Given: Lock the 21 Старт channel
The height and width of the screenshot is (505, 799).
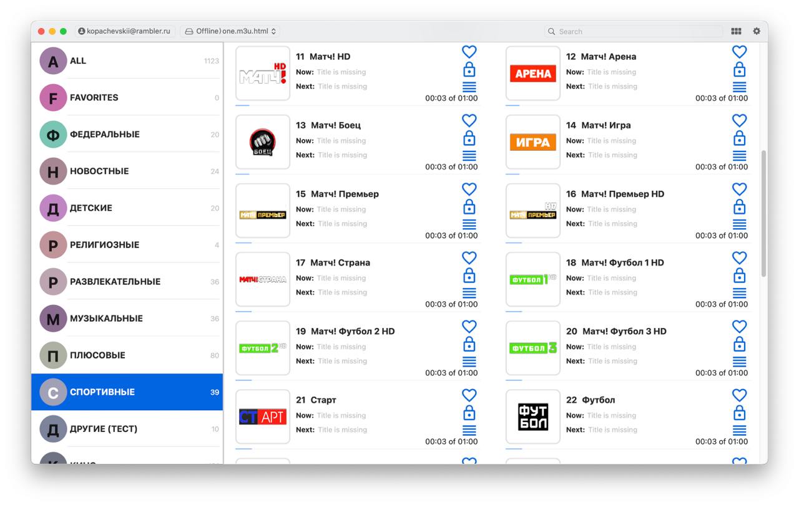Looking at the screenshot, I should (x=469, y=412).
